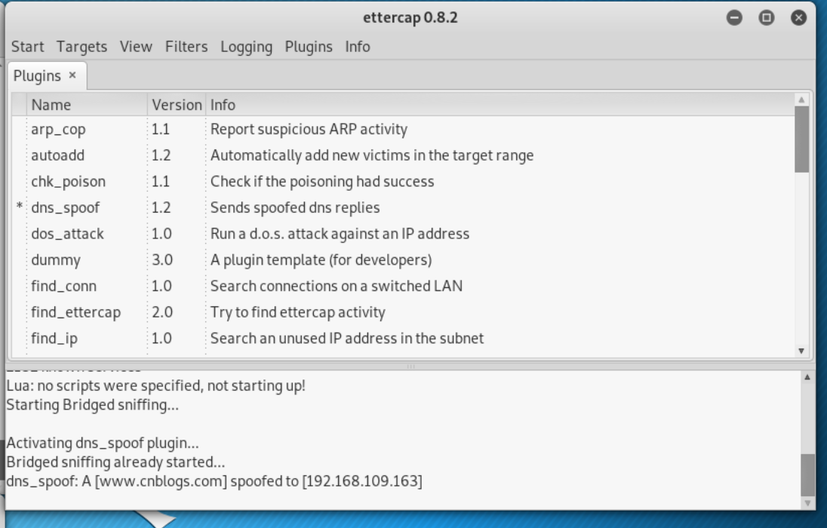Viewport: 827px width, 528px height.
Task: Click 'Bridged sniffing already started...' log line
Action: coord(115,462)
